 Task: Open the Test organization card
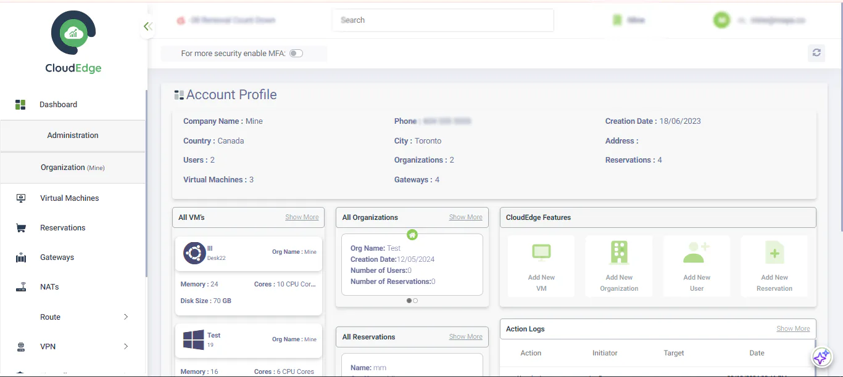412,265
